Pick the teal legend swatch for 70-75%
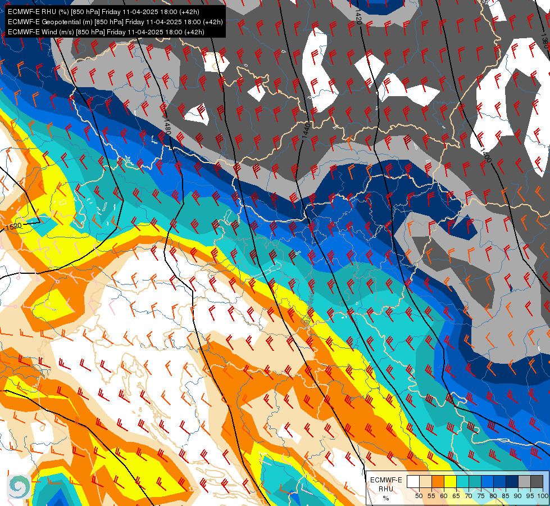Viewport: 550px width, 506px height. [475, 481]
